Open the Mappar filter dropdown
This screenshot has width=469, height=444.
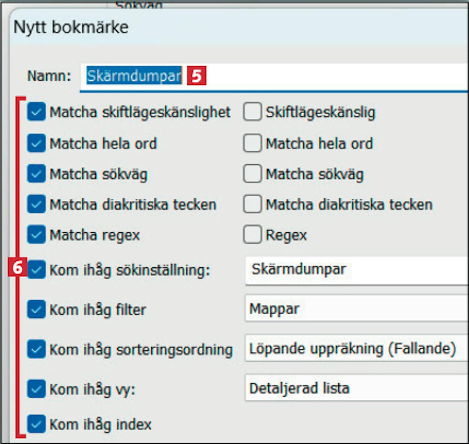coord(356,309)
